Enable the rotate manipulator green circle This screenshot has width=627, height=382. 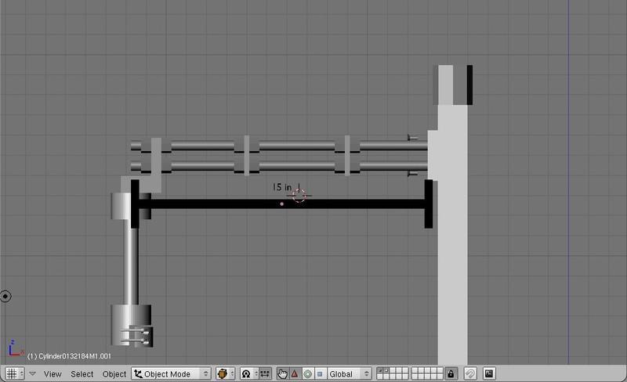pos(307,373)
